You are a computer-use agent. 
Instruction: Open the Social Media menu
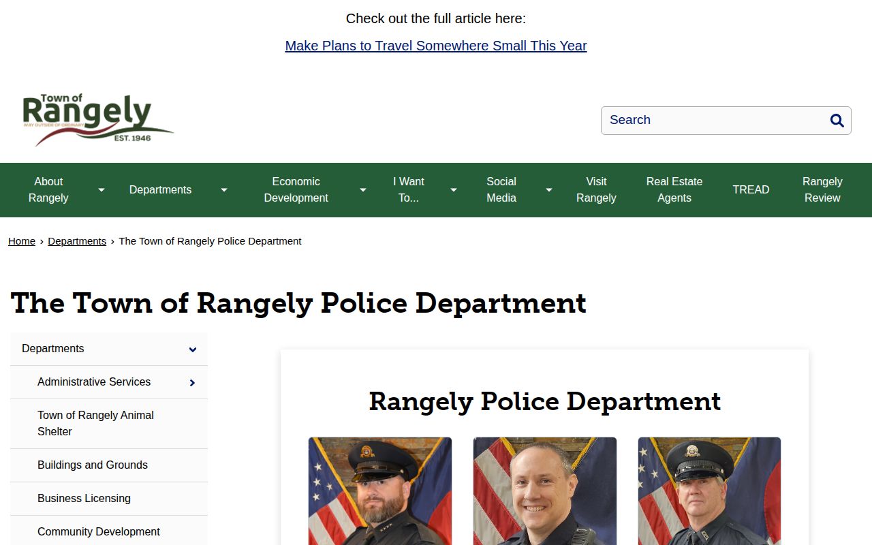coord(501,190)
